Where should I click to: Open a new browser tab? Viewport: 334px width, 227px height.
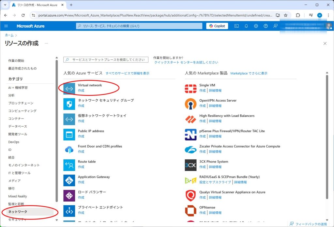click(x=71, y=5)
